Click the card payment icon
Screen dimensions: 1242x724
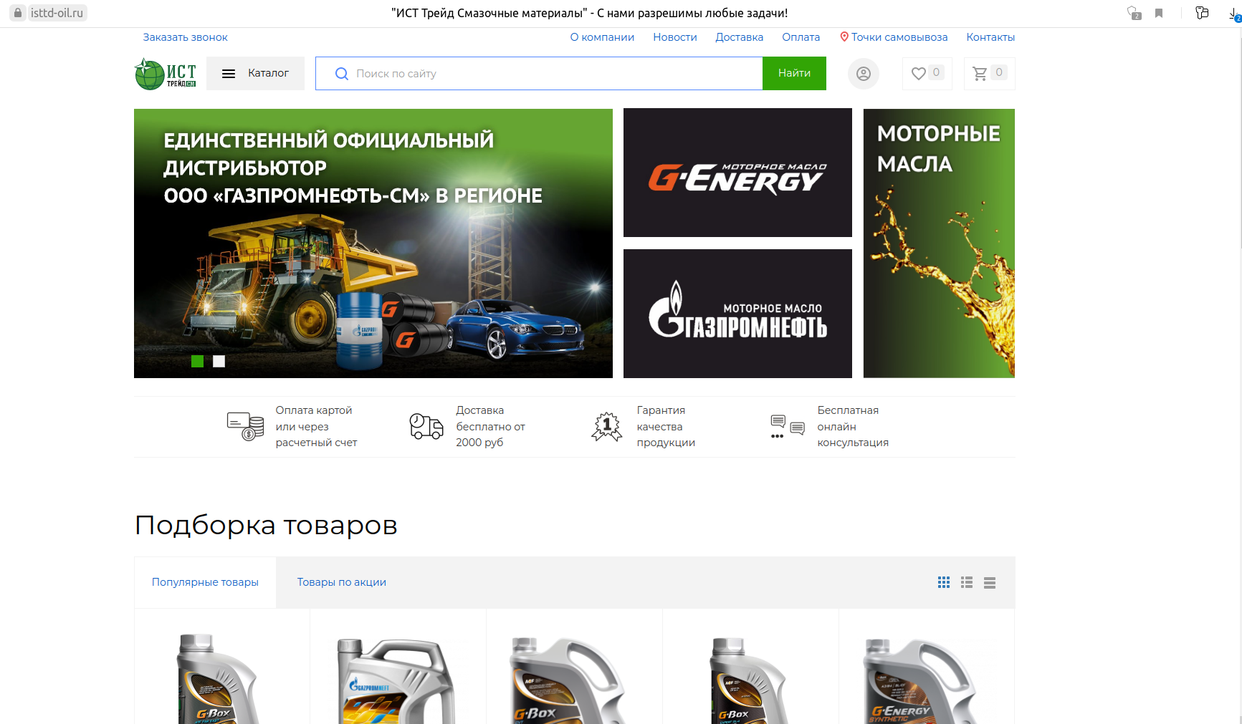point(245,426)
